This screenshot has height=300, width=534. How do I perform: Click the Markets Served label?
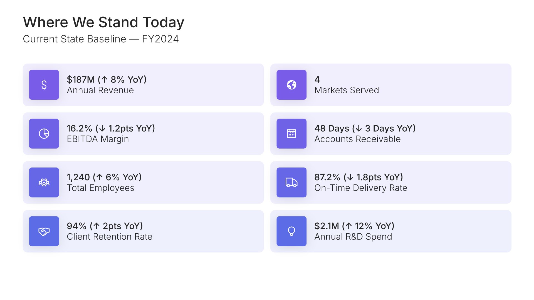point(347,90)
